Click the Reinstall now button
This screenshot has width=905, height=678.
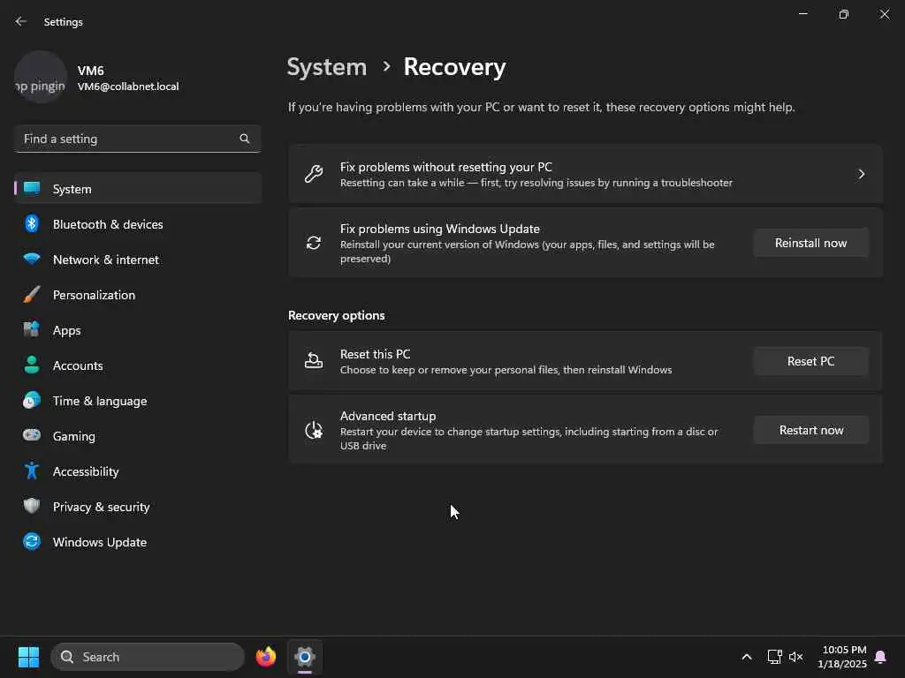[811, 244]
